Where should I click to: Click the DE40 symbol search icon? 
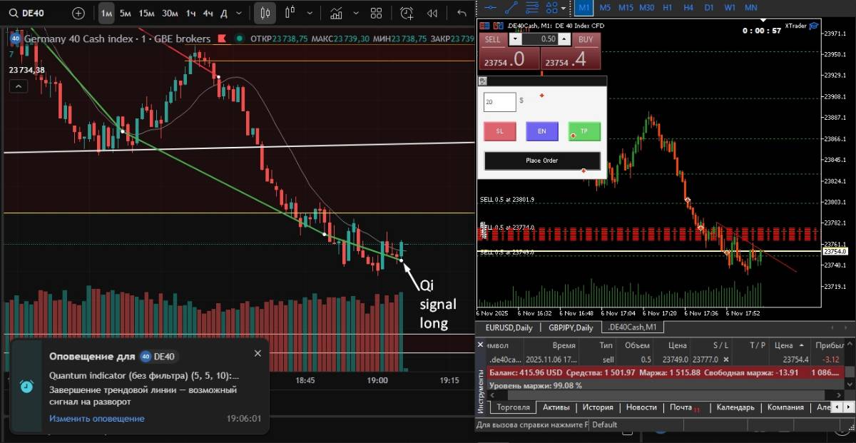(13, 13)
